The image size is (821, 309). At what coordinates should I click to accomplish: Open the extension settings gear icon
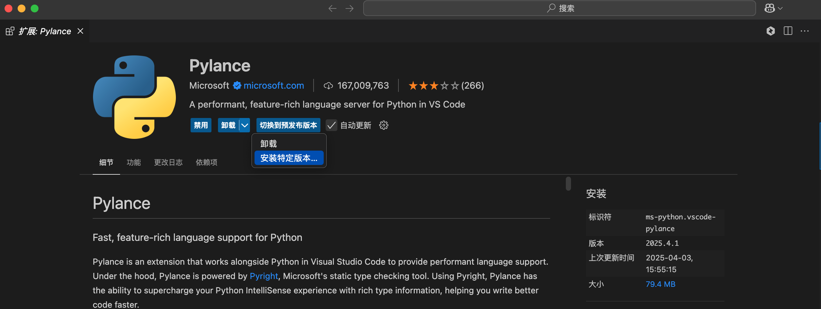pos(384,125)
